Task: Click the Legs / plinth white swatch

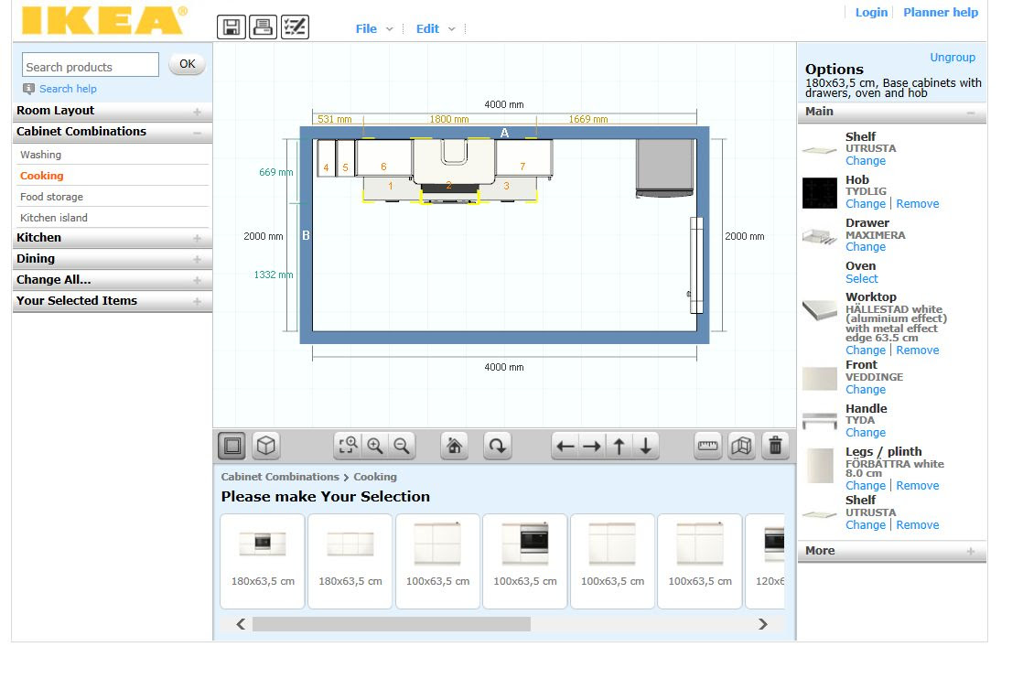Action: 820,466
